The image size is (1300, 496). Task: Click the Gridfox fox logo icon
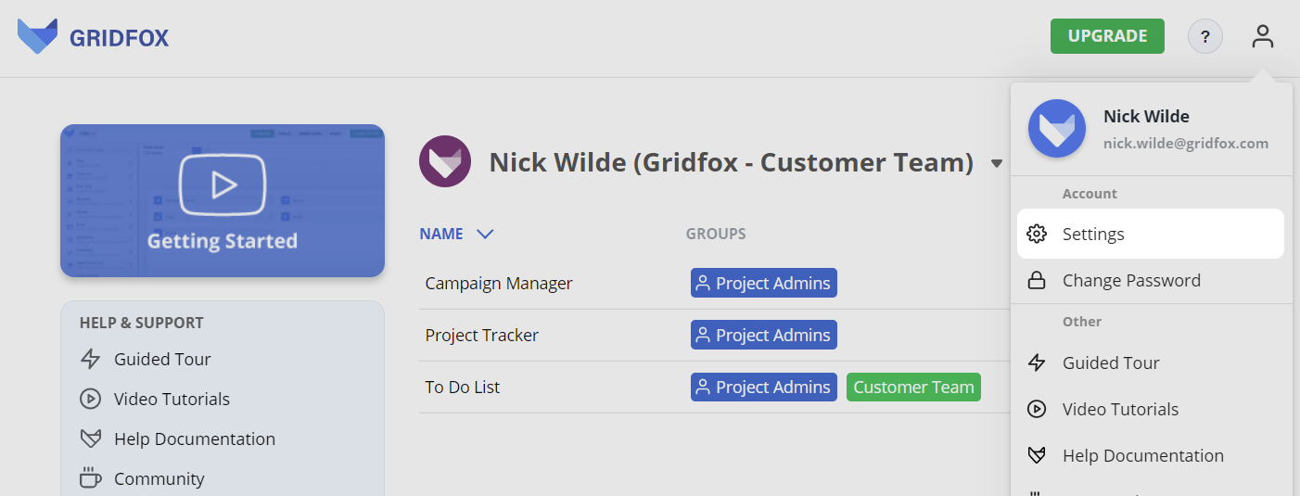(37, 36)
